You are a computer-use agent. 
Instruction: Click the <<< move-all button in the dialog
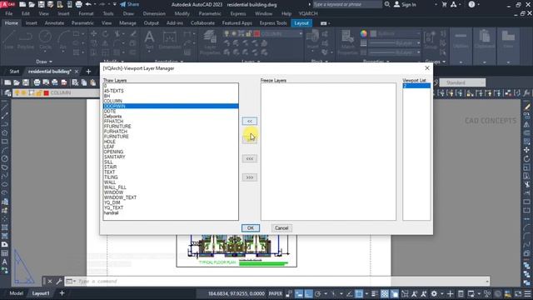coord(250,159)
